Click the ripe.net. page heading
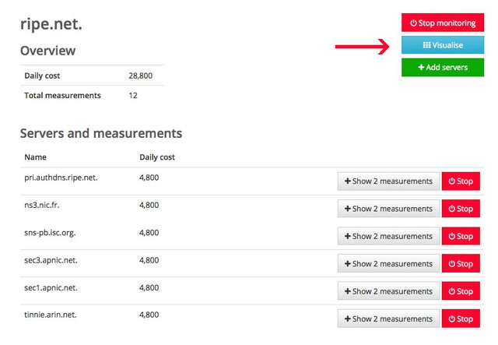 pos(51,24)
